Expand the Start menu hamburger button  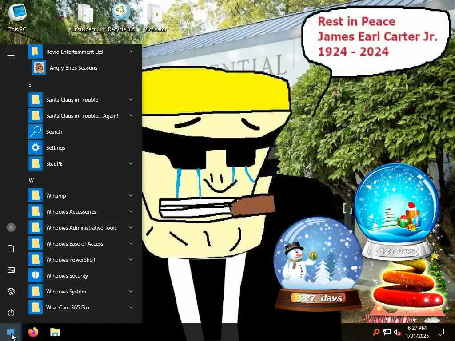pos(11,57)
